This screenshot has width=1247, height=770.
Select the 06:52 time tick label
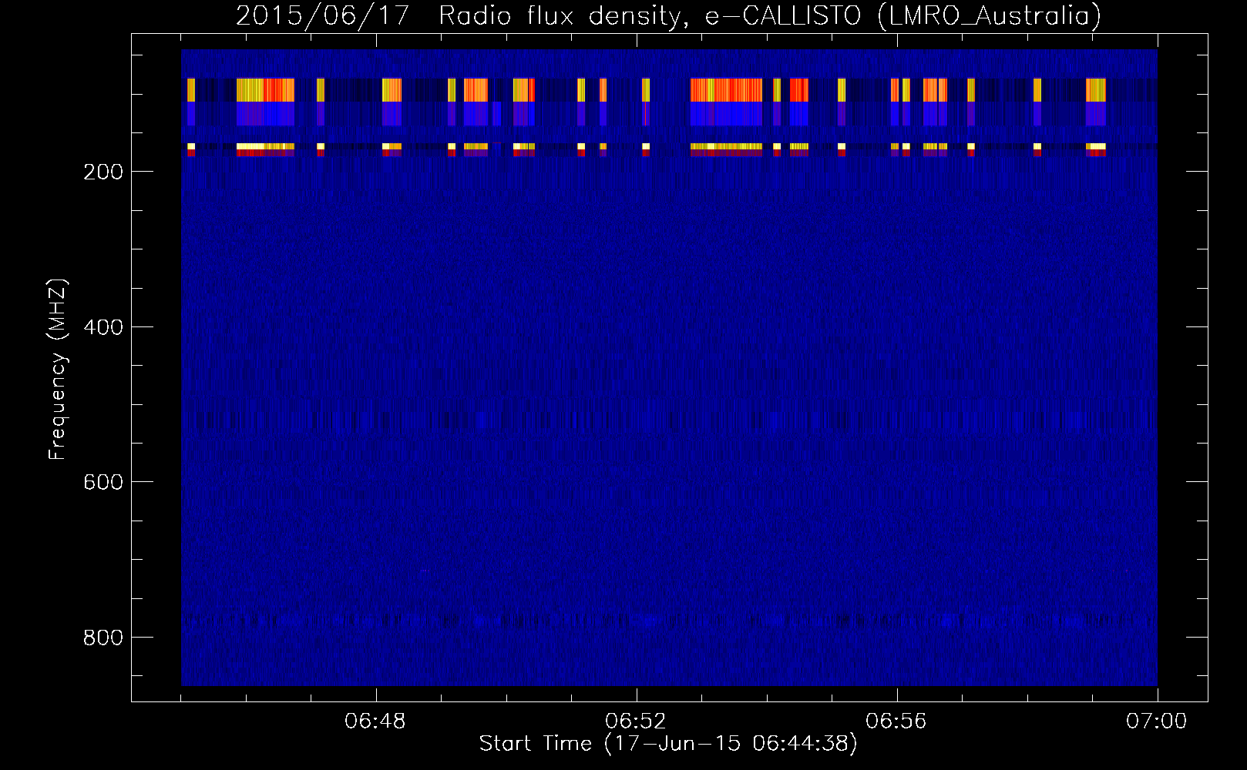(636, 721)
